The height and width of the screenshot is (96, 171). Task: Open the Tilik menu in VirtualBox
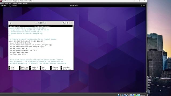10,3
